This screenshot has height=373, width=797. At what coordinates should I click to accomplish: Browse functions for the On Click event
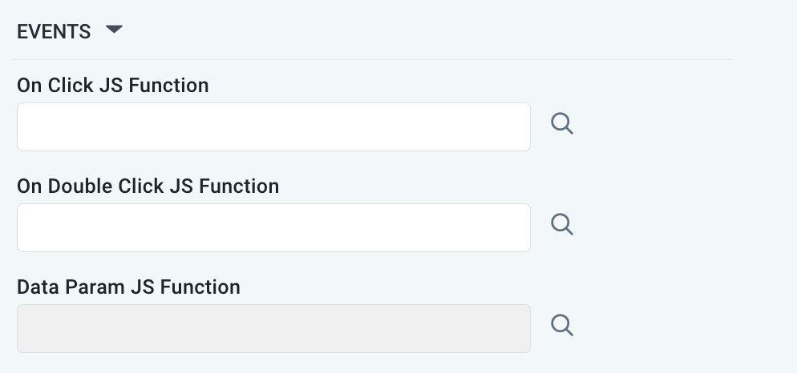pyautogui.click(x=562, y=124)
